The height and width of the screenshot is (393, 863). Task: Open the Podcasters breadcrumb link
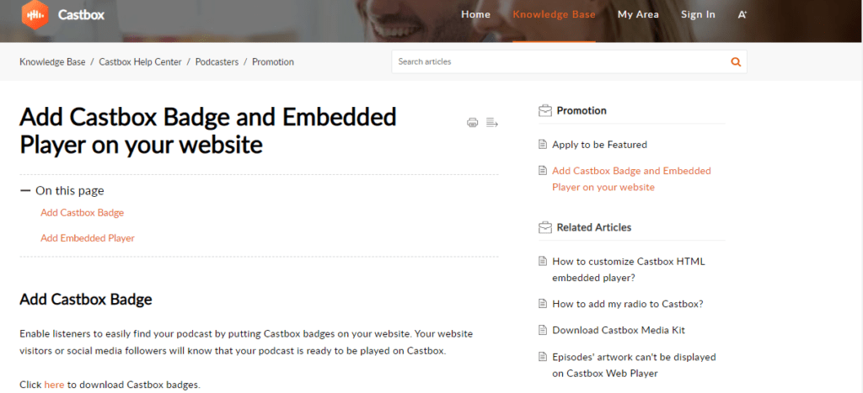(x=217, y=61)
